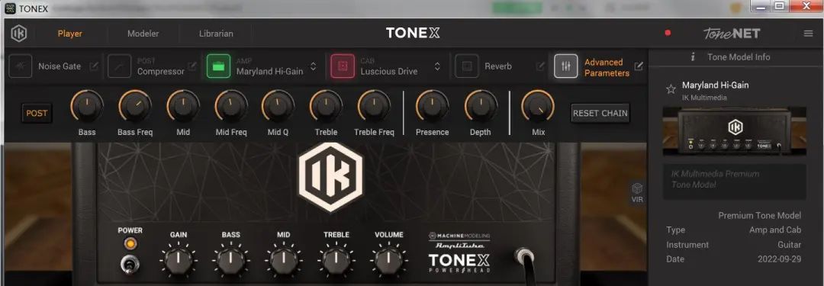
Task: Click the Reverb module icon
Action: 467,66
